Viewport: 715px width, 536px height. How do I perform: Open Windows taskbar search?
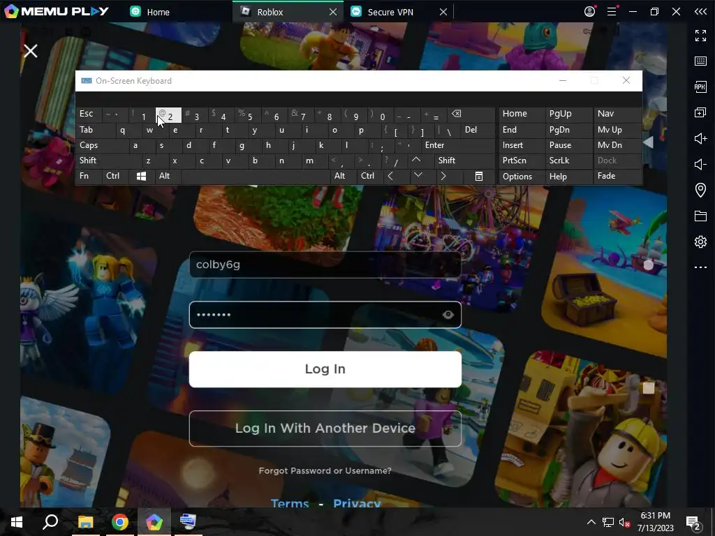[x=50, y=521]
